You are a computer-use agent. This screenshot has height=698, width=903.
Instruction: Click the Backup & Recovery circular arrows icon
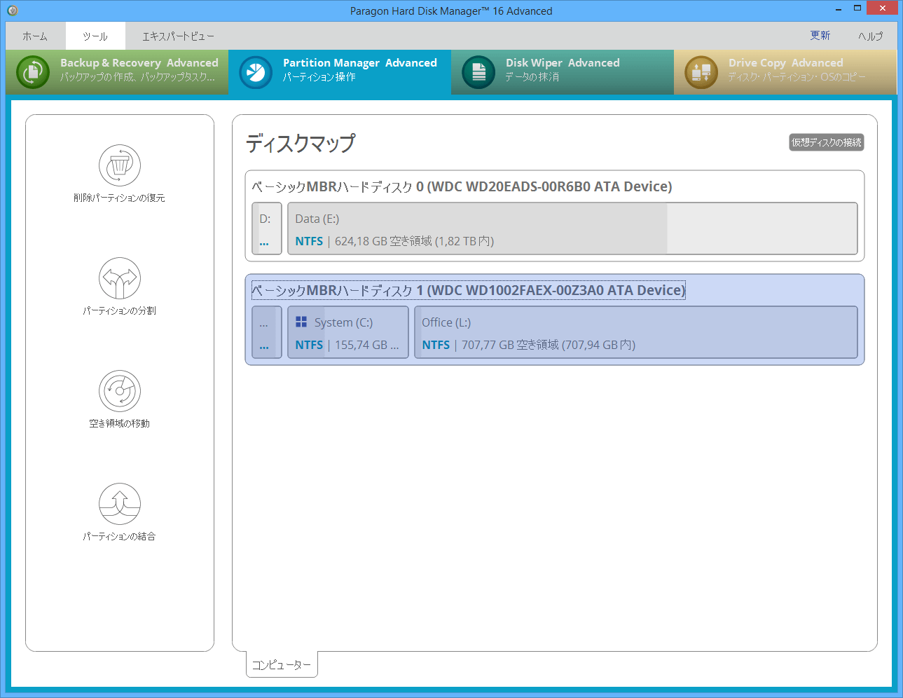pyautogui.click(x=33, y=72)
